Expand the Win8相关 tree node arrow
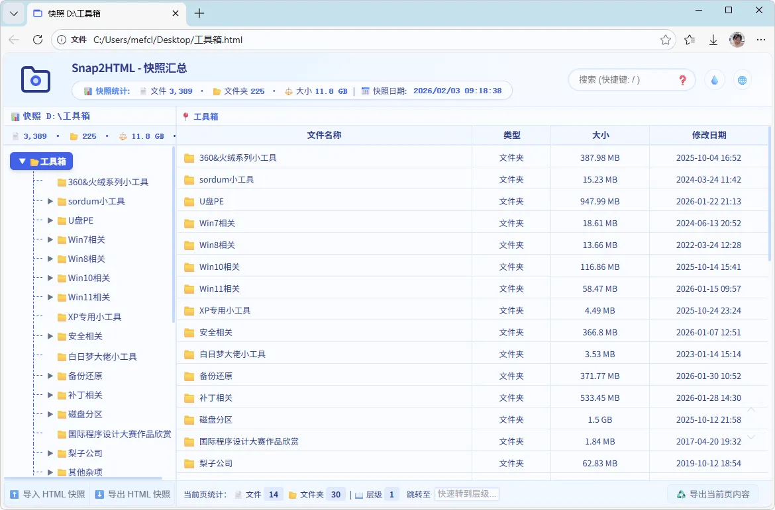Viewport: 775px width, 510px height. coord(50,259)
